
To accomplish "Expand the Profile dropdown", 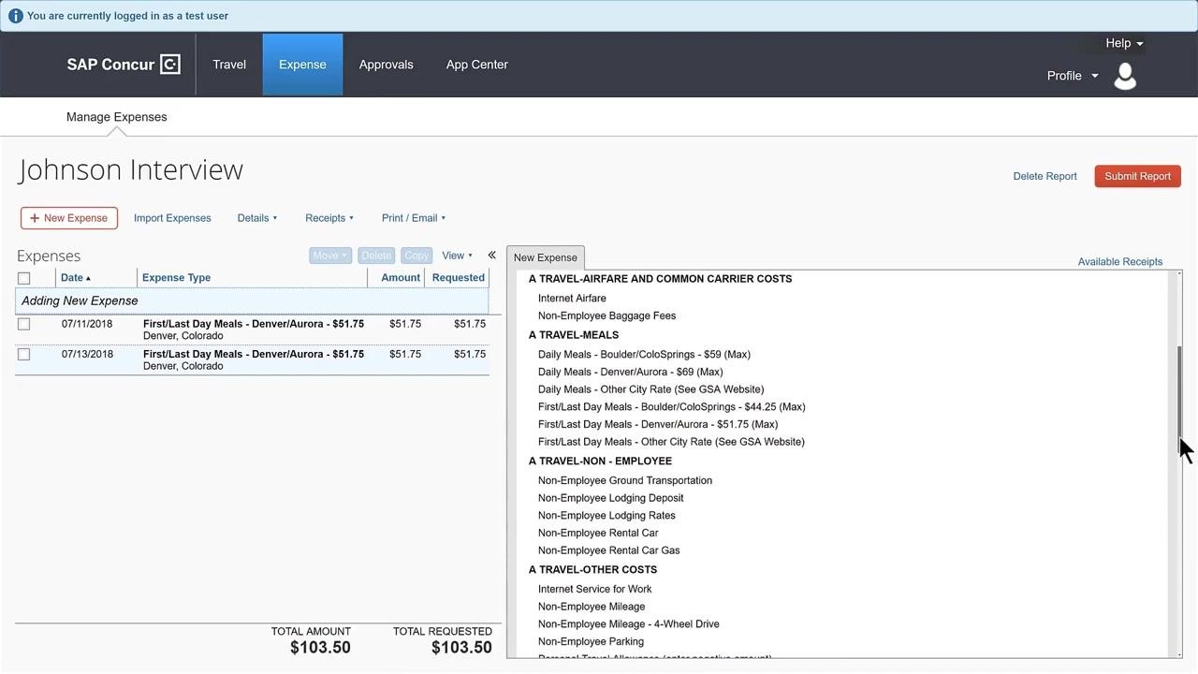I will tap(1073, 76).
